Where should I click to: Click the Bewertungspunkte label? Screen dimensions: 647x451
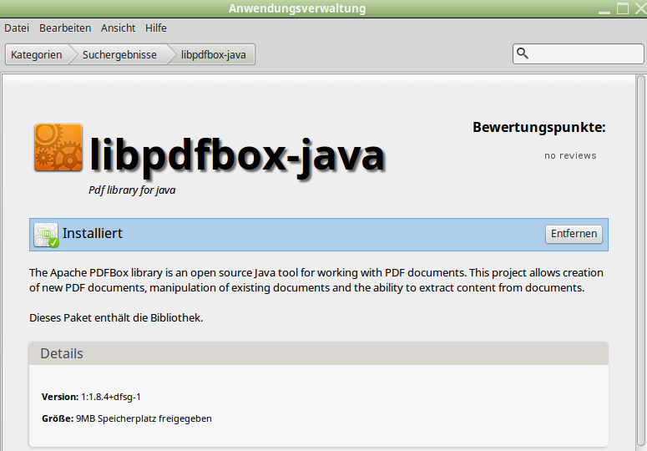pos(539,127)
